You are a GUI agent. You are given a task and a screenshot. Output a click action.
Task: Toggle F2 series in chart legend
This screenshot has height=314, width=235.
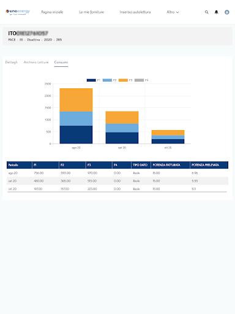110,80
